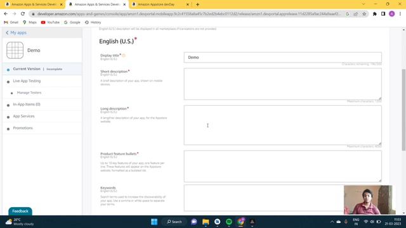Open the weather widget showing Mostly cloudy
406x228 pixels.
tap(20, 222)
